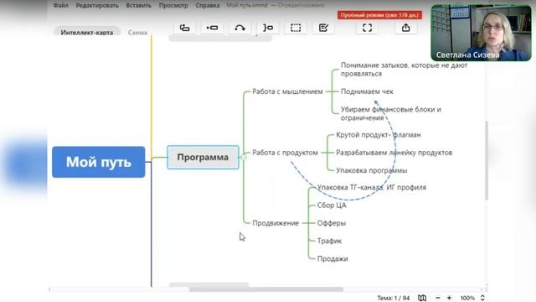Screen dimensions: 536x302
Task: Open the Note editor icon
Action: [323, 28]
